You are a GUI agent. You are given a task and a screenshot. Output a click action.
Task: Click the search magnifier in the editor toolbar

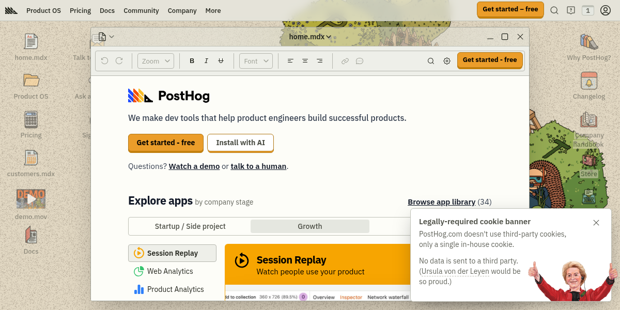coord(430,60)
